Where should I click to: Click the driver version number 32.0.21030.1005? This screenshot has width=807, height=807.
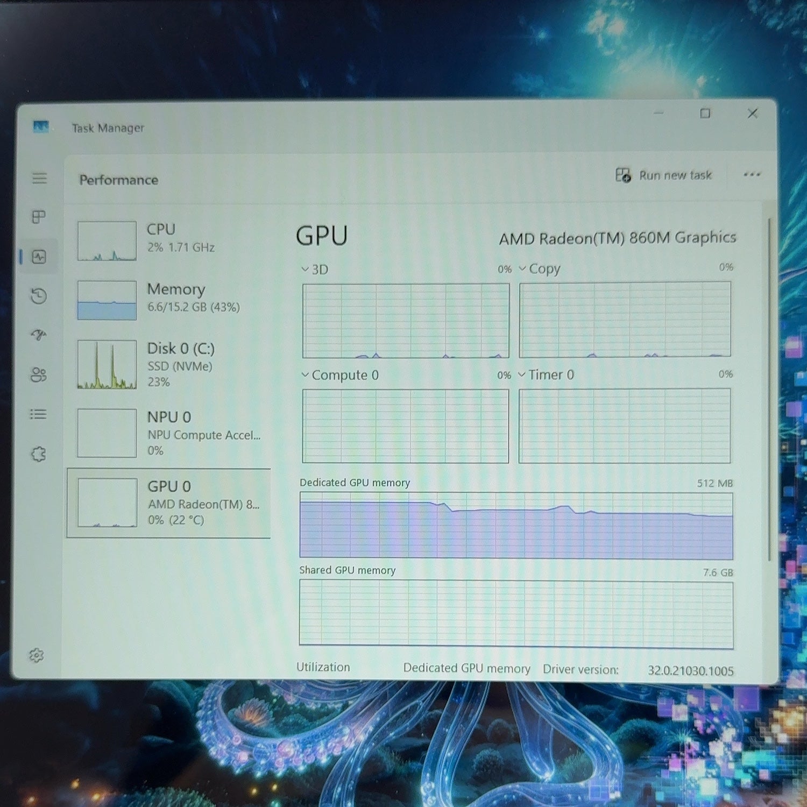click(x=691, y=670)
